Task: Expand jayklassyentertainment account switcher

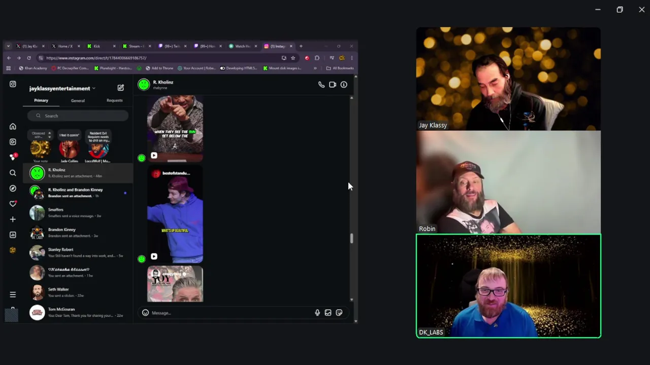Action: click(62, 88)
